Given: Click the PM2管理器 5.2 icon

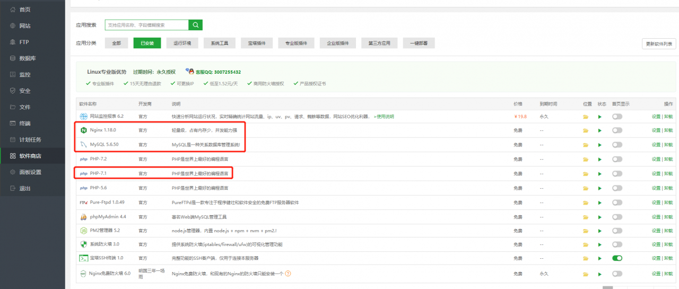Looking at the screenshot, I should pyautogui.click(x=83, y=231).
